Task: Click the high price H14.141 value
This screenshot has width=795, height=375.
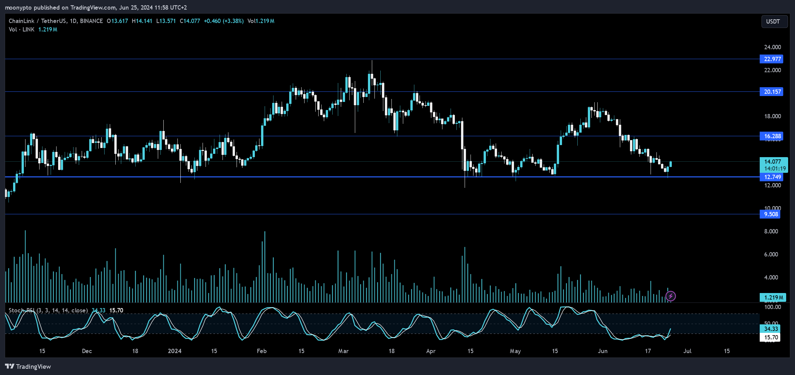Action: click(142, 21)
